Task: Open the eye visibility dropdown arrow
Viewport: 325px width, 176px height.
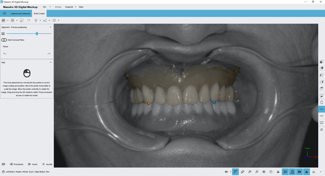Action: [231, 172]
